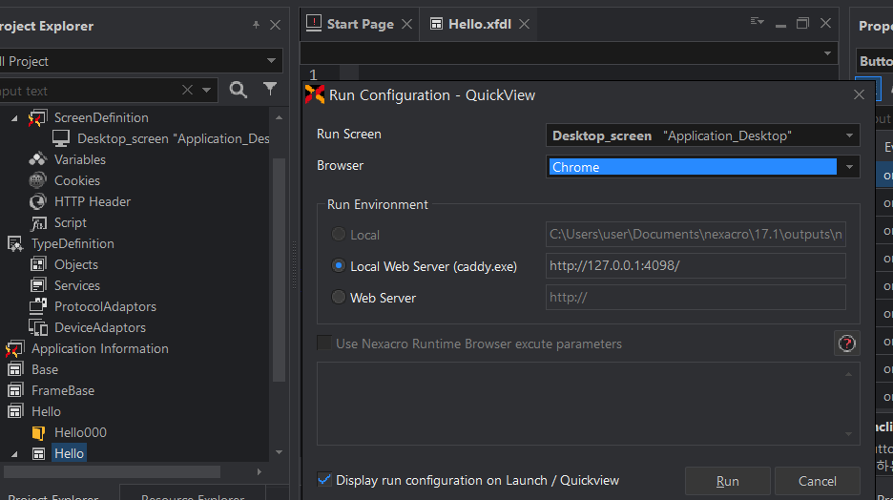Pin the Project Explorer panel
The image size is (893, 500).
(256, 25)
